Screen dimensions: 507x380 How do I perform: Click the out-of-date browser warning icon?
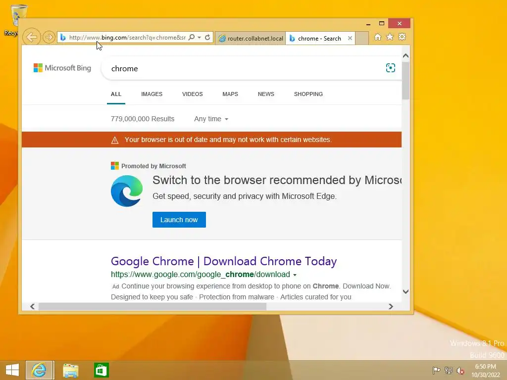pos(115,140)
